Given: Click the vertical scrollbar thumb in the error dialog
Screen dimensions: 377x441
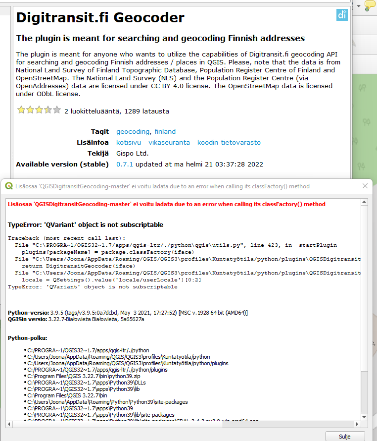Looking at the screenshot, I should 364,288.
